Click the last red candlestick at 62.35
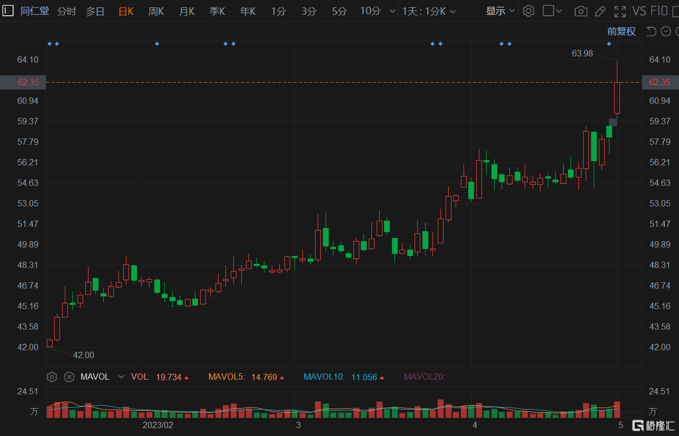The image size is (679, 436). [617, 97]
